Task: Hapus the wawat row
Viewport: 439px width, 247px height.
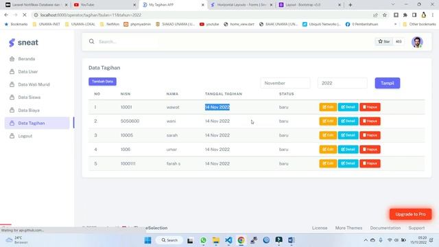Action: [x=370, y=107]
